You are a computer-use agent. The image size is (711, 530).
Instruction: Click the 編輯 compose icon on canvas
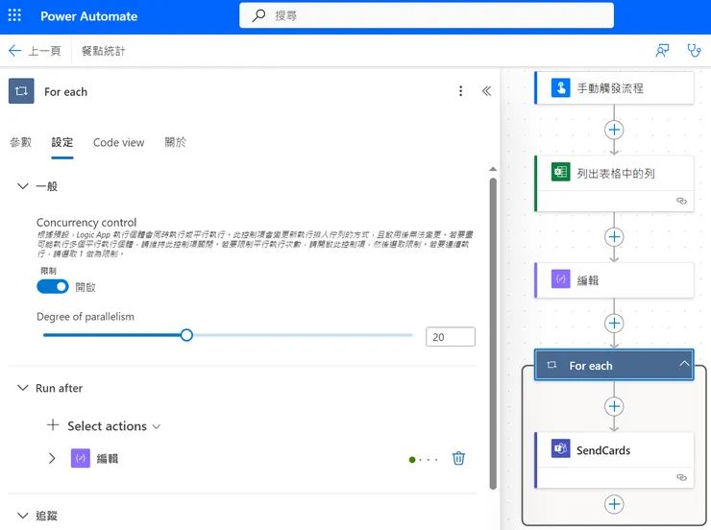[x=560, y=279]
